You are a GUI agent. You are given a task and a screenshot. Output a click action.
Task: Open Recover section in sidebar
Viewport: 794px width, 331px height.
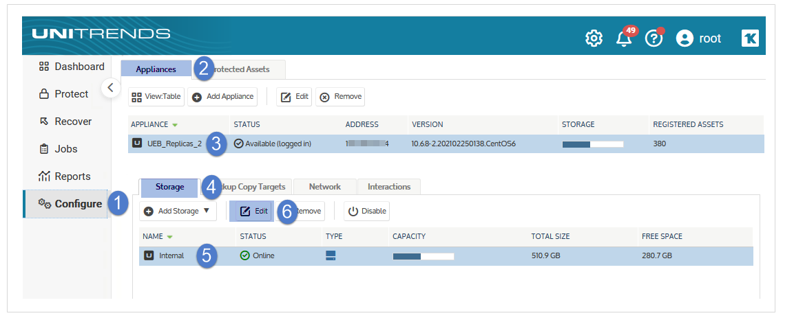coord(65,122)
